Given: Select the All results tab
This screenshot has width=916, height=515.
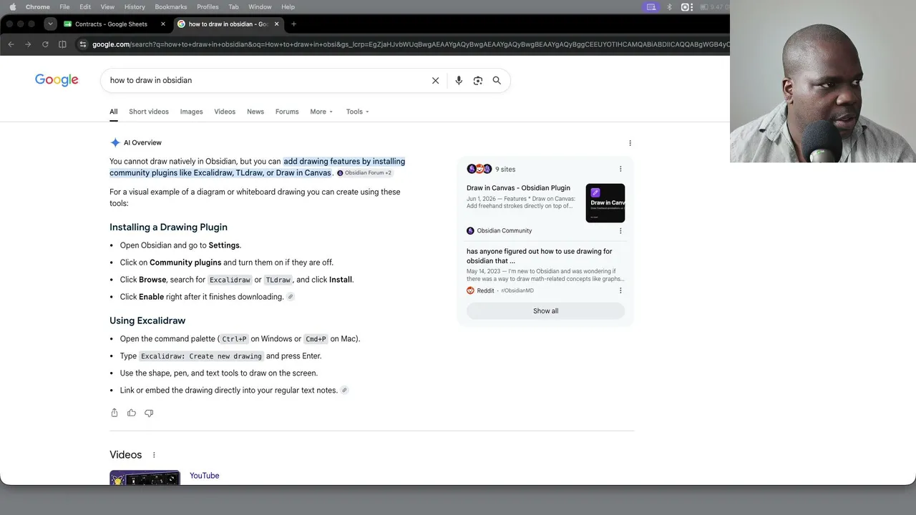Looking at the screenshot, I should pos(114,112).
